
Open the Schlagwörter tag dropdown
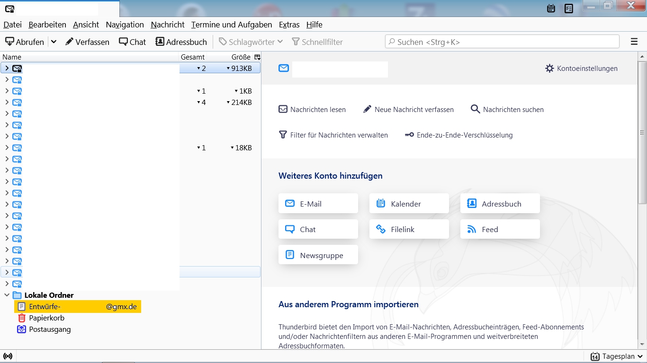point(251,42)
